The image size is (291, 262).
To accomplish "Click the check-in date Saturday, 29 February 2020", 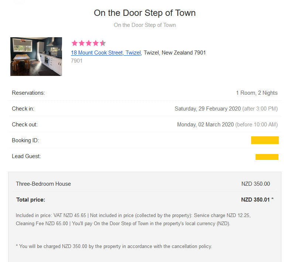I will click(x=208, y=109).
